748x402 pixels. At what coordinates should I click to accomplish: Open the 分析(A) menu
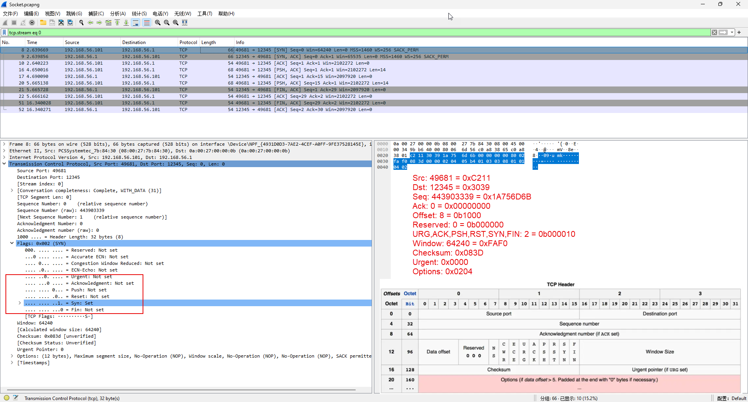tap(118, 14)
